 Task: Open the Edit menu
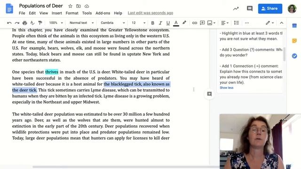coord(32,13)
